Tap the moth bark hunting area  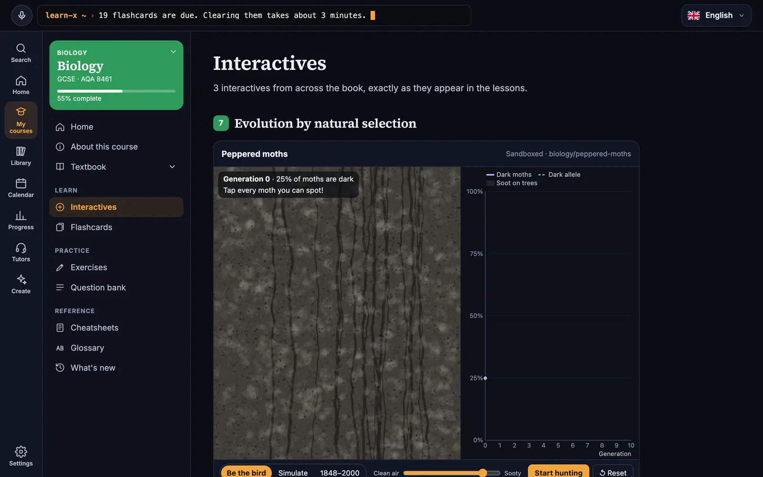pos(337,313)
